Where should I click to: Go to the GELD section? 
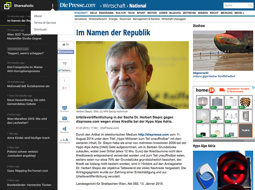coord(93,13)
